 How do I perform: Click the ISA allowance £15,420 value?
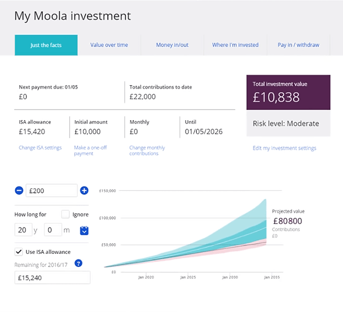[x=32, y=131]
